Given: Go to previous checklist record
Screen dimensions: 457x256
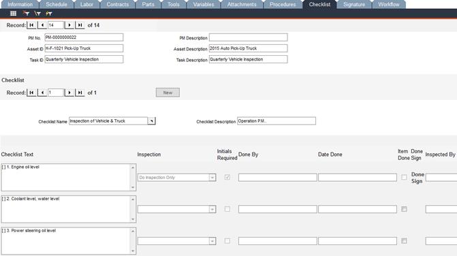Looking at the screenshot, I should (42, 93).
